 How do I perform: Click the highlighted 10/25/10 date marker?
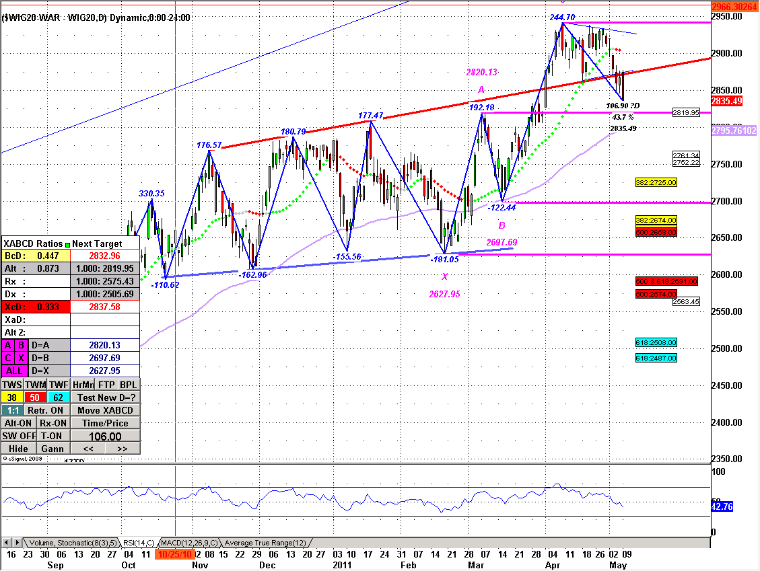[175, 554]
